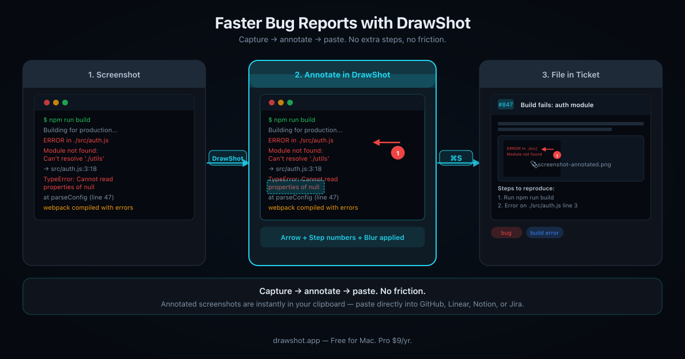Click the yellow dot in the Screenshot panel terminal
This screenshot has height=359, width=685.
point(56,103)
